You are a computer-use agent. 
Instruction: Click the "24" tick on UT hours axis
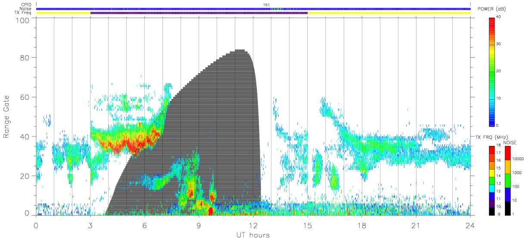click(x=470, y=225)
